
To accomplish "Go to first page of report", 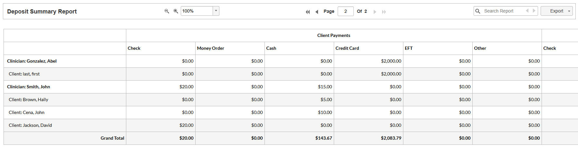I will click(308, 12).
